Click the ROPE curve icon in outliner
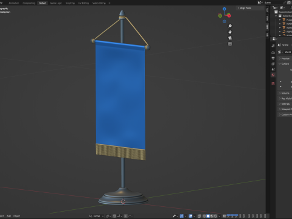Screen dimensions: 292x219 [x=284, y=32]
